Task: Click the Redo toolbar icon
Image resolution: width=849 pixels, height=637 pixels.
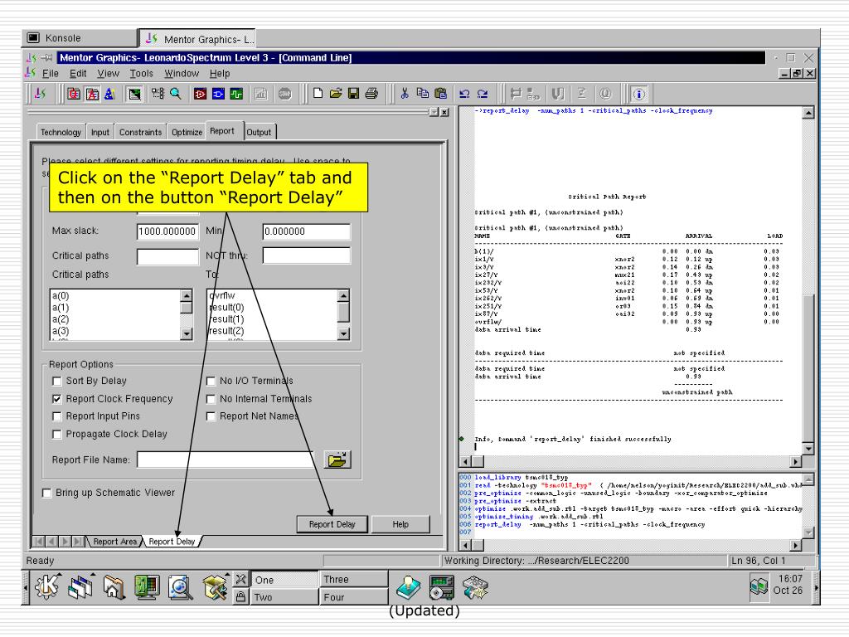Action: [483, 94]
